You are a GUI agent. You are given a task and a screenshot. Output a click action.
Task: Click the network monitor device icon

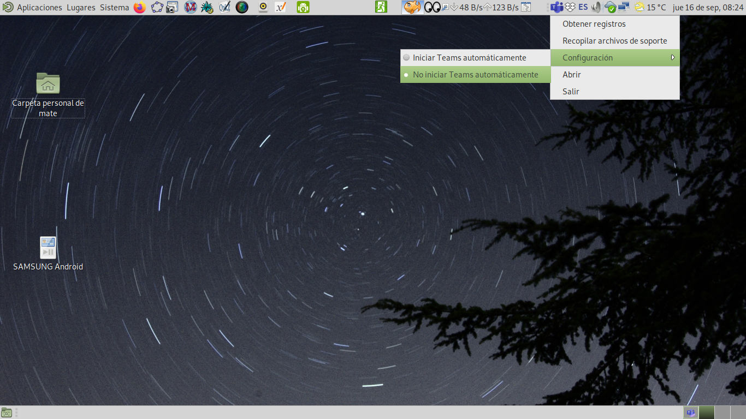click(445, 7)
